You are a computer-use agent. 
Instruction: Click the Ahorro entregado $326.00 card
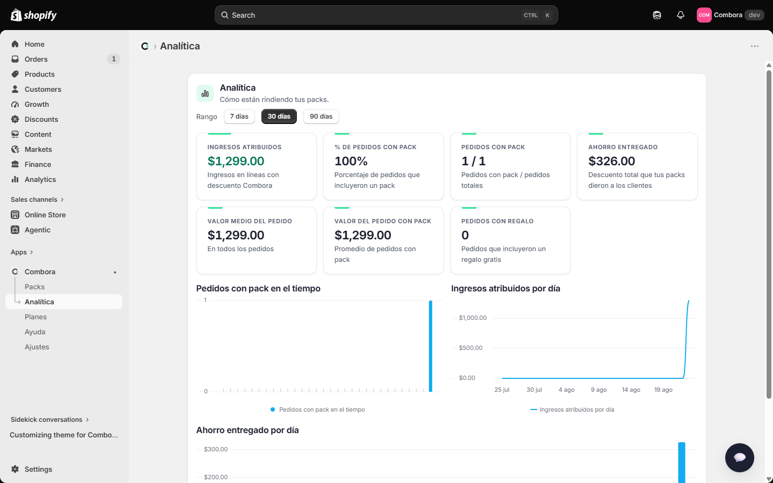tap(637, 166)
